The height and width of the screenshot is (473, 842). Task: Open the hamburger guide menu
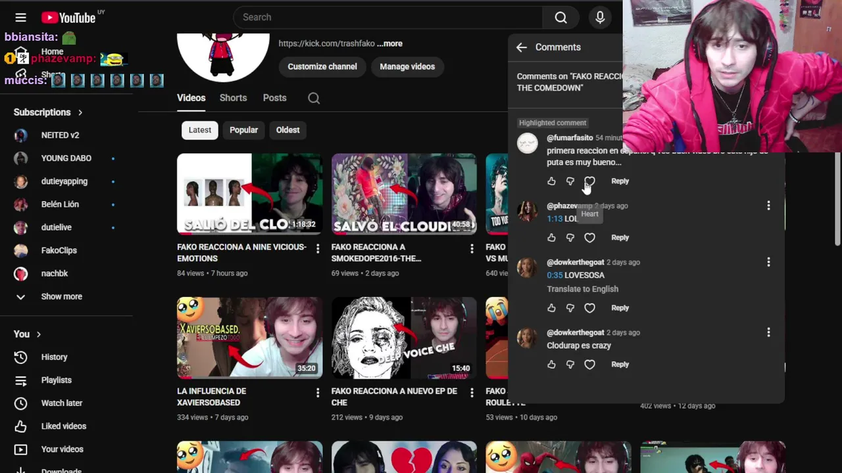point(21,18)
